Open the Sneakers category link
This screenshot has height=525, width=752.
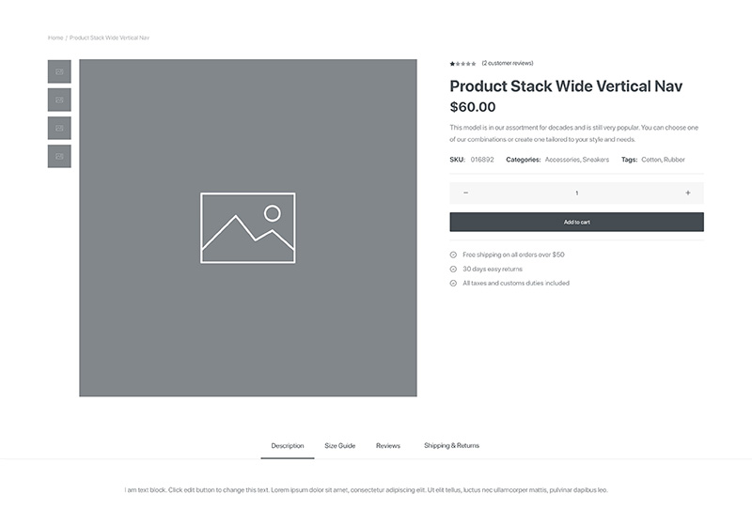(x=596, y=160)
